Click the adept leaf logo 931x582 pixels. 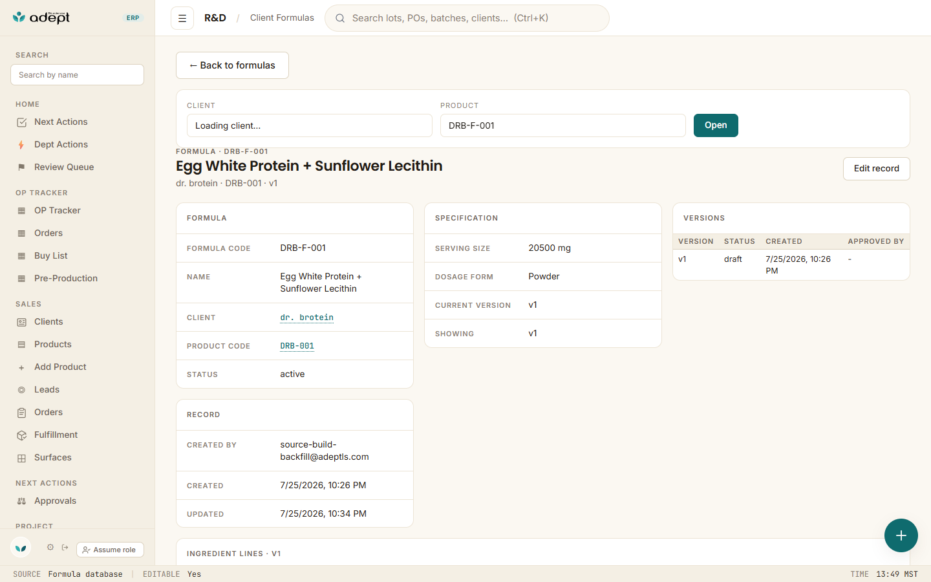41,17
